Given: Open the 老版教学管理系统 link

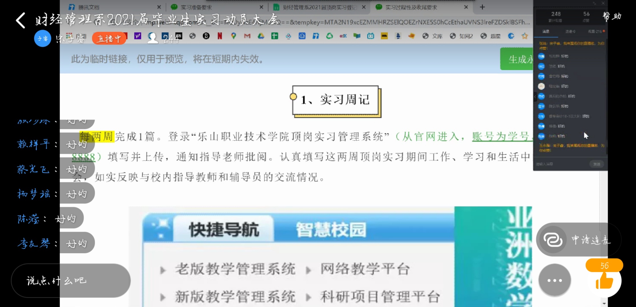Looking at the screenshot, I should point(235,269).
